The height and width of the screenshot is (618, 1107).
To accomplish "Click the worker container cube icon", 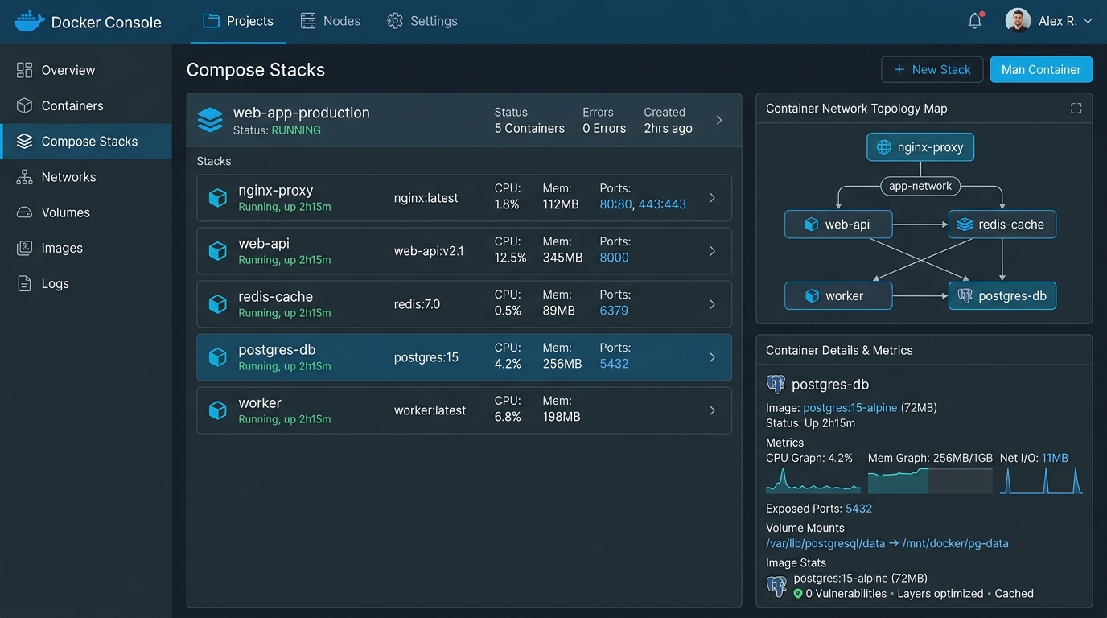I will [217, 410].
